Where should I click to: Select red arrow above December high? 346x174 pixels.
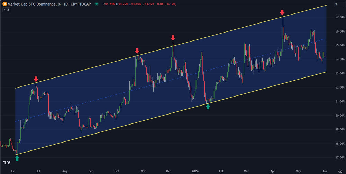(x=173, y=38)
